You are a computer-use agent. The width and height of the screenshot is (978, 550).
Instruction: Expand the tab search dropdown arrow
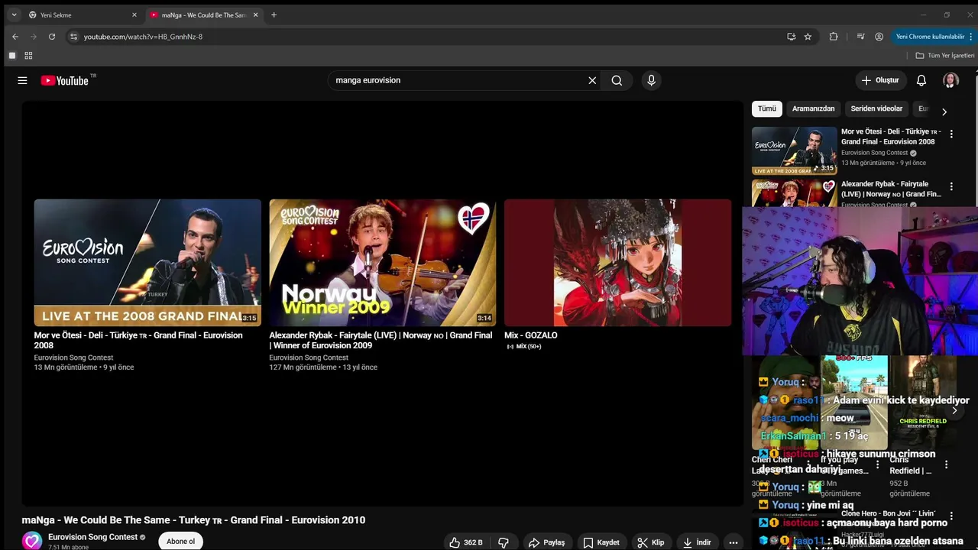click(x=14, y=15)
